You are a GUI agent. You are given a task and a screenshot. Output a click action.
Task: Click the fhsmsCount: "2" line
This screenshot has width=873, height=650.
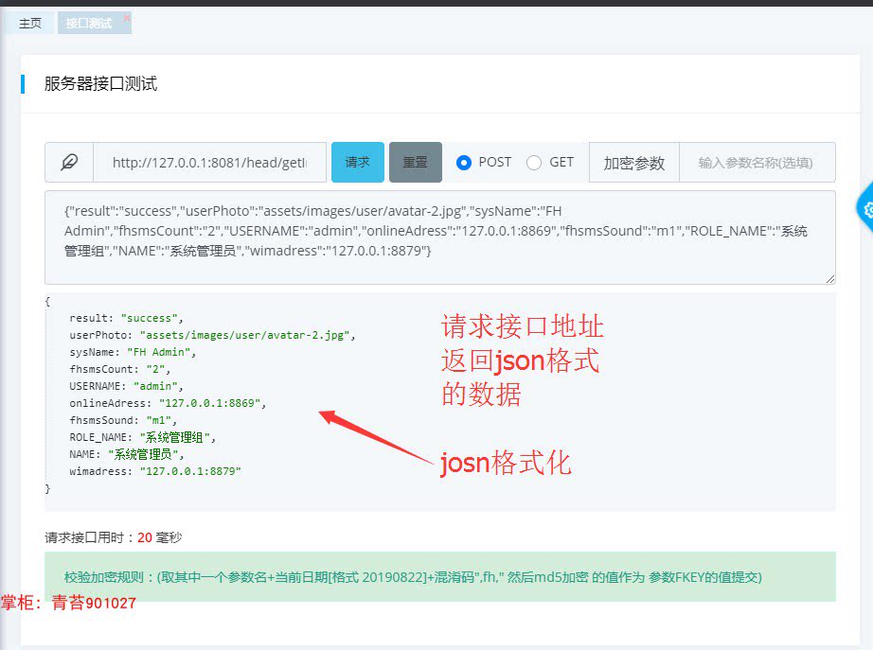point(119,369)
